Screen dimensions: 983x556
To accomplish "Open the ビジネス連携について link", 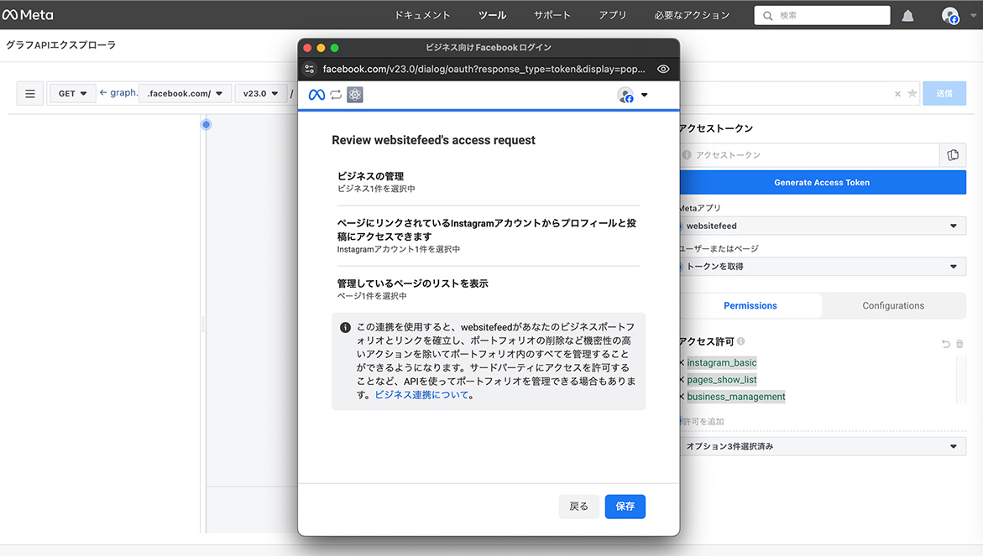I will tap(421, 395).
